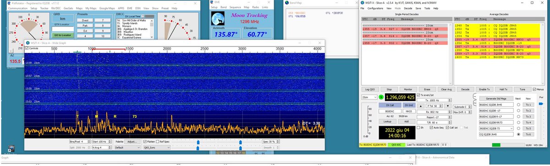Toggle Tx even/1st checkbox
Viewport: 550px width, 166px height.
[418, 95]
